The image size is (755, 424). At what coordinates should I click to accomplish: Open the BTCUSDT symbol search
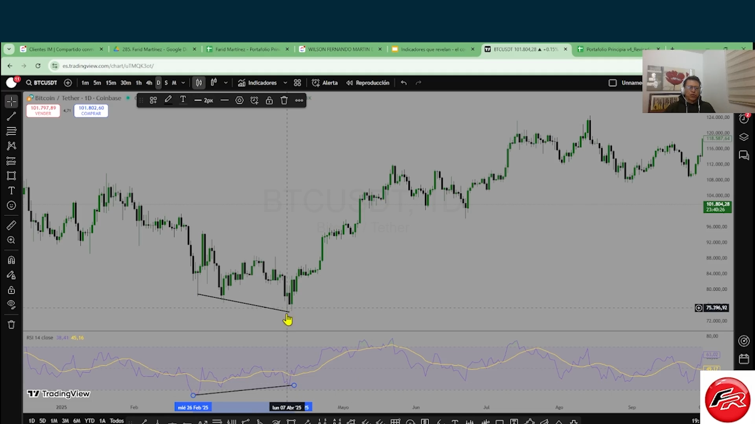[x=42, y=83]
